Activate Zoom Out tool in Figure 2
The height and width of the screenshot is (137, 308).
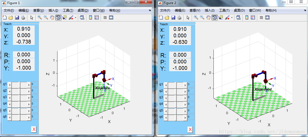[x=202, y=18]
